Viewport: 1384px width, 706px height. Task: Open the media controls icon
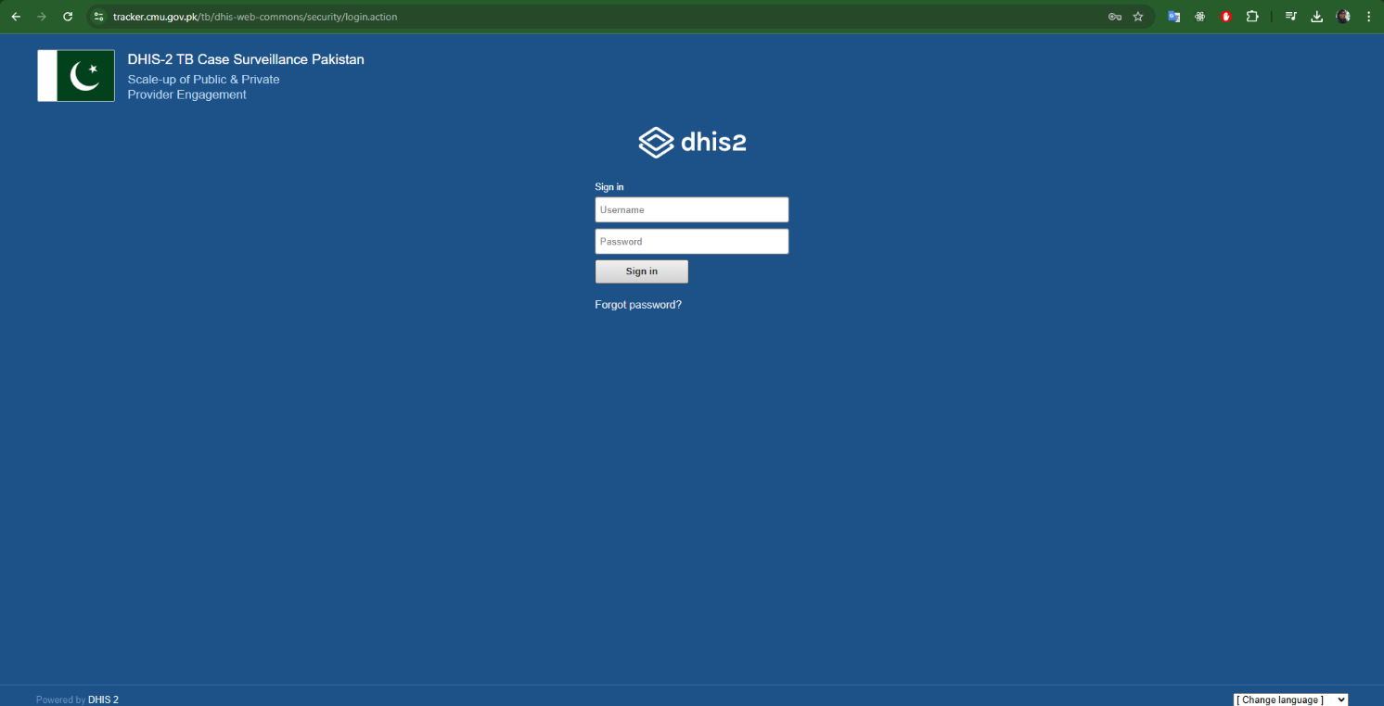tap(1290, 17)
